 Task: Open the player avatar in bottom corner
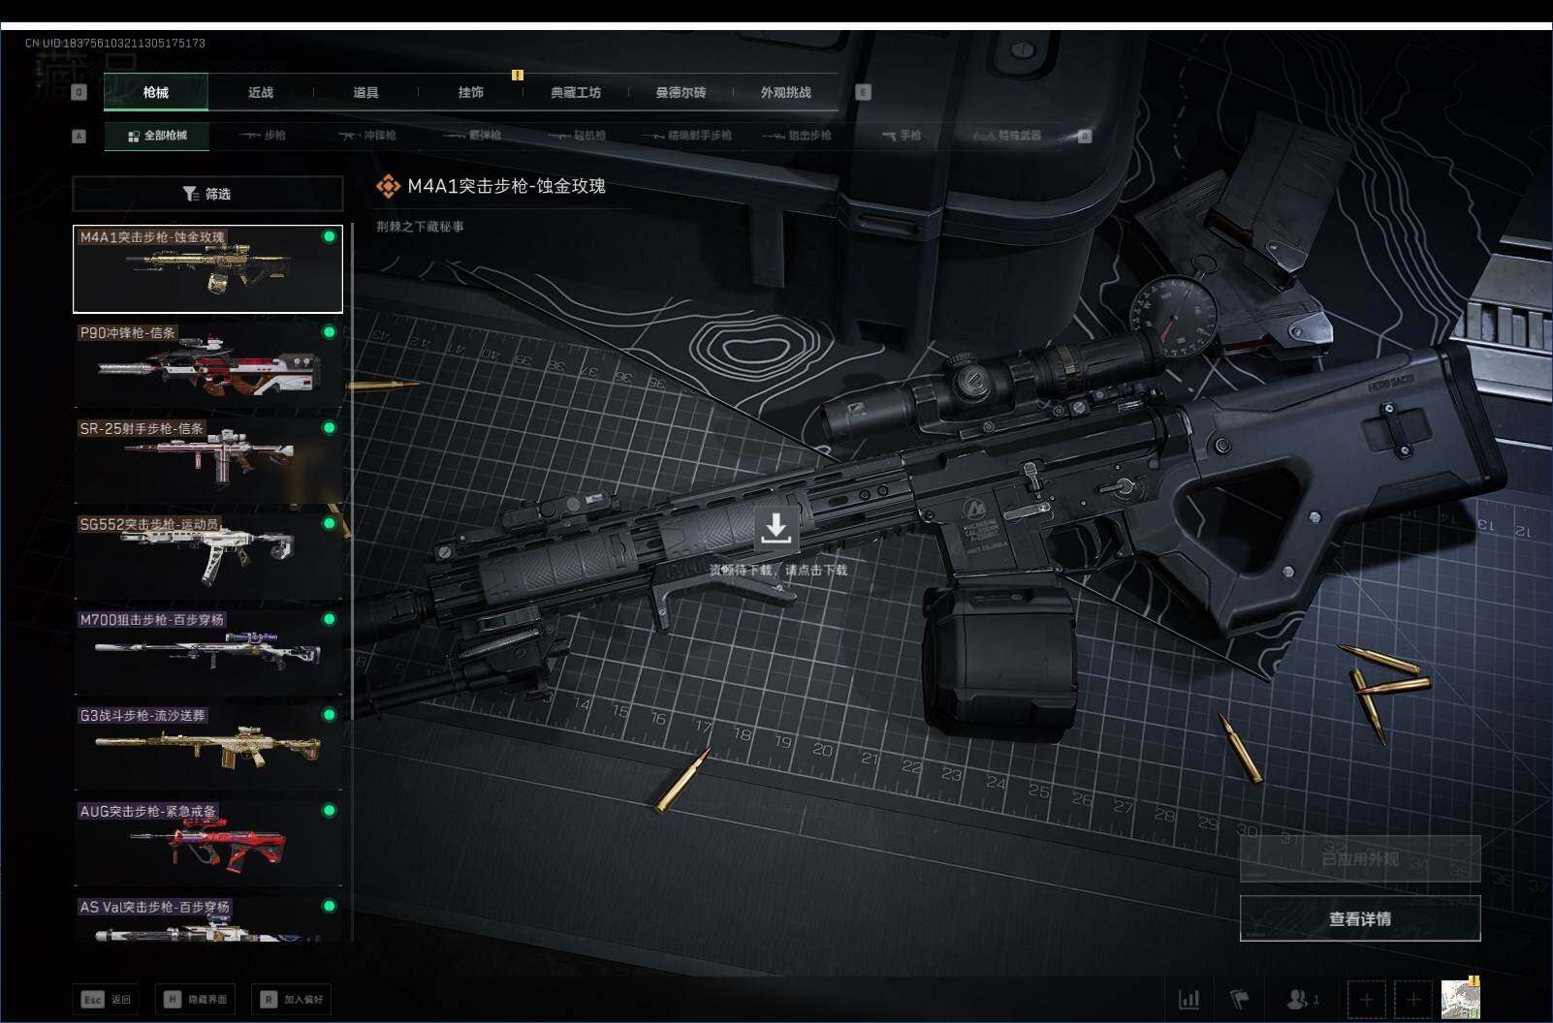click(1460, 999)
